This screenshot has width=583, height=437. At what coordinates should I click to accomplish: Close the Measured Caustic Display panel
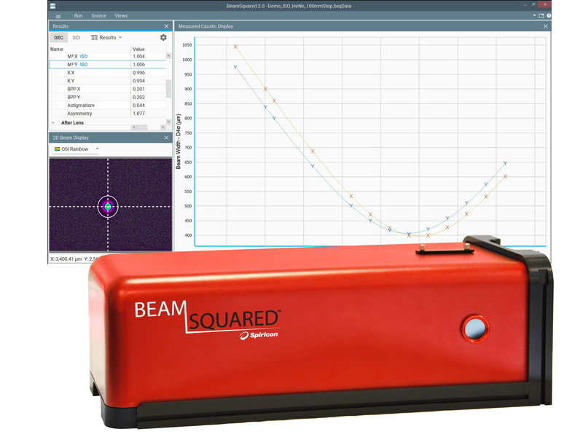point(545,26)
